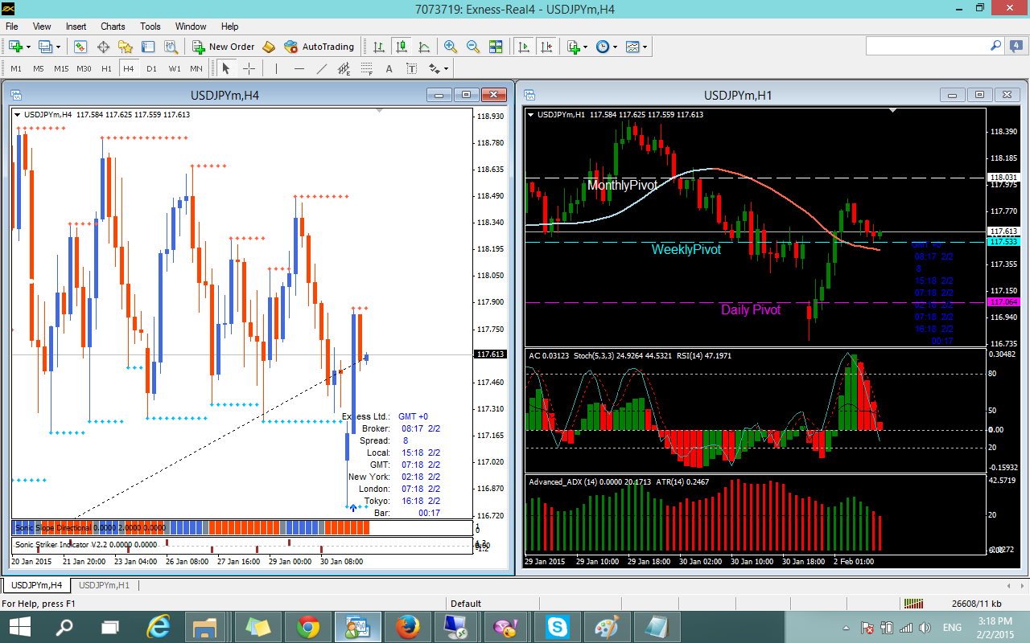
Task: Open the File menu
Action: [x=12, y=27]
